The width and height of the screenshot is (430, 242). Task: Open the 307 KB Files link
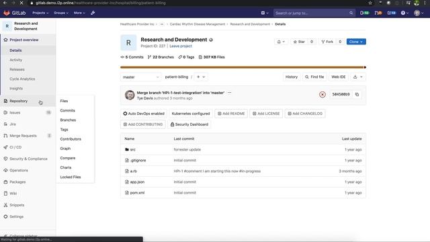click(x=212, y=57)
